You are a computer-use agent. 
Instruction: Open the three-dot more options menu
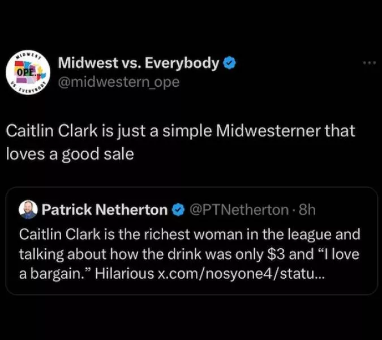click(370, 63)
